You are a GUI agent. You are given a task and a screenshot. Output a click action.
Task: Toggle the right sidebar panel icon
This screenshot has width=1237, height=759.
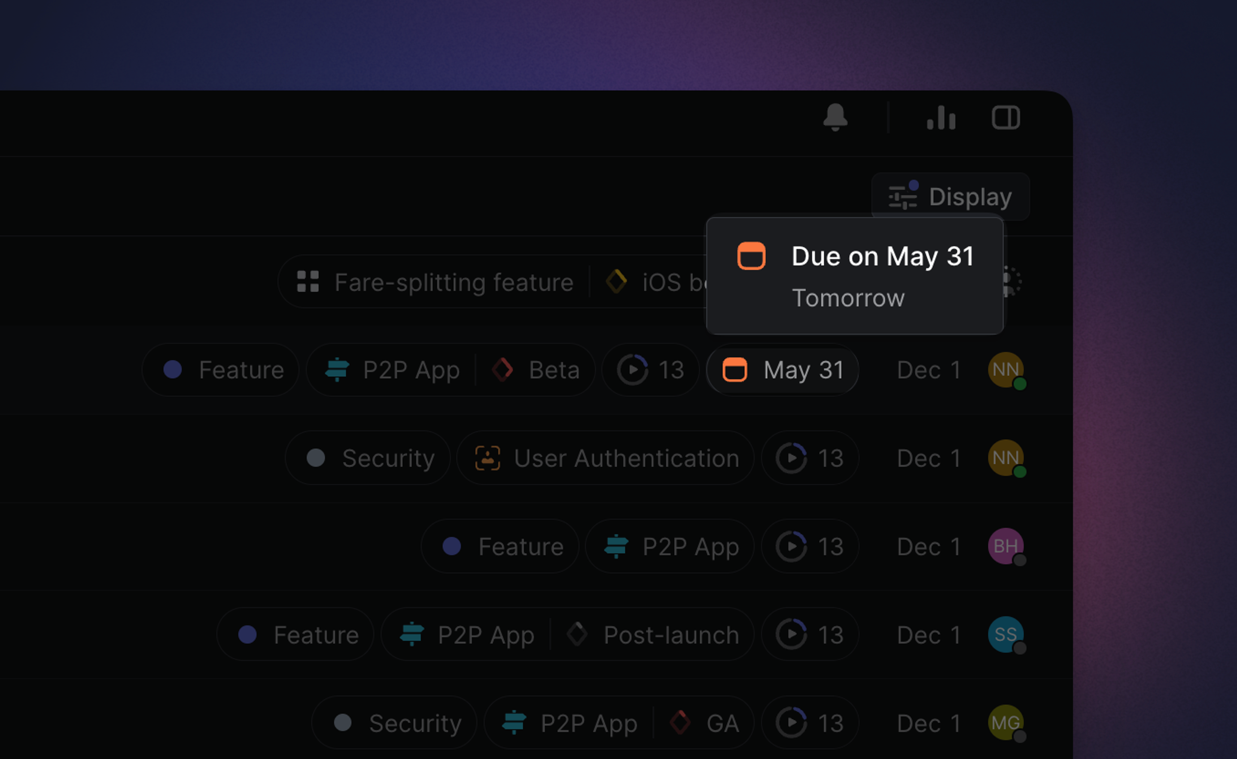pos(1005,118)
